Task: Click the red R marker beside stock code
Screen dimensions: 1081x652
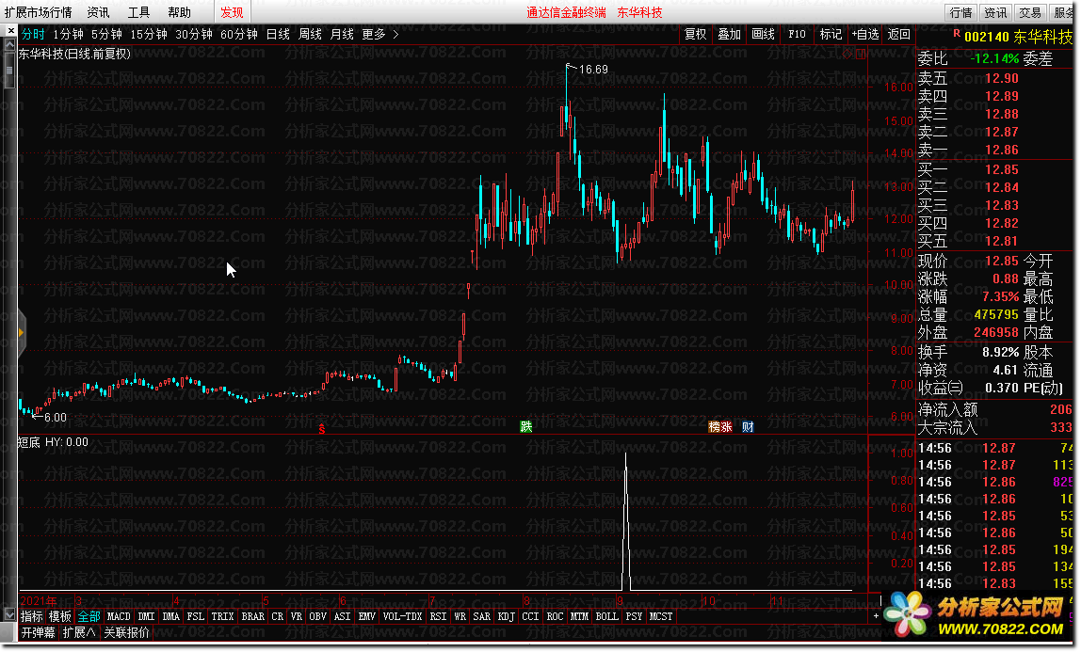Action: pyautogui.click(x=956, y=33)
